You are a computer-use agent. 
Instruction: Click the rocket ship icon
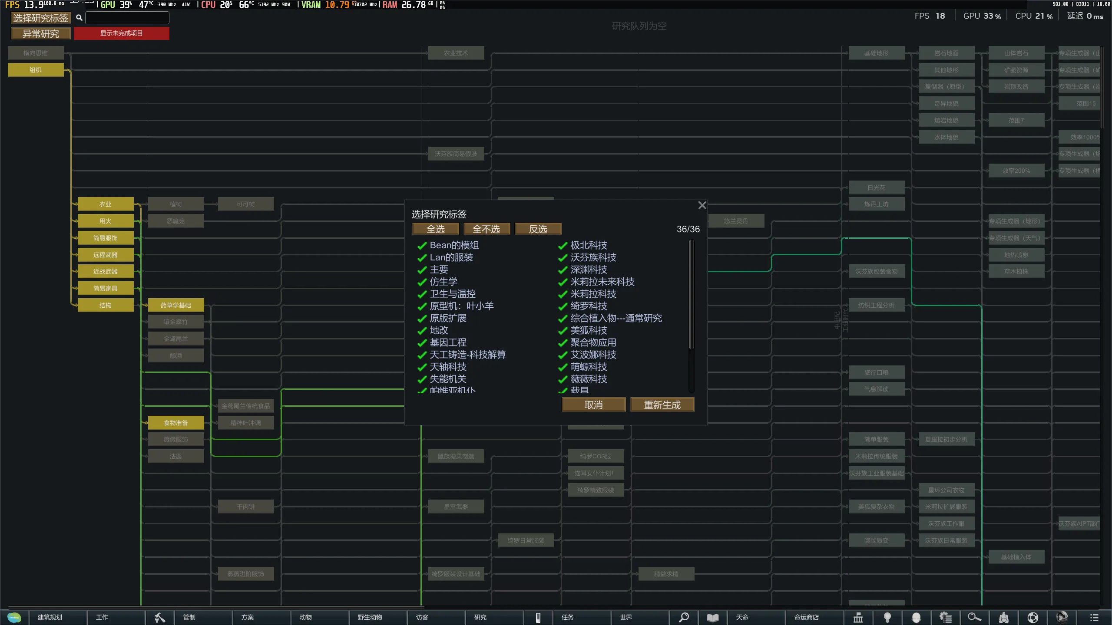(1004, 617)
